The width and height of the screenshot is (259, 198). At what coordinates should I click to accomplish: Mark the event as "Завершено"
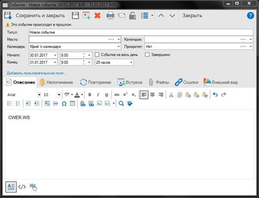(x=147, y=55)
